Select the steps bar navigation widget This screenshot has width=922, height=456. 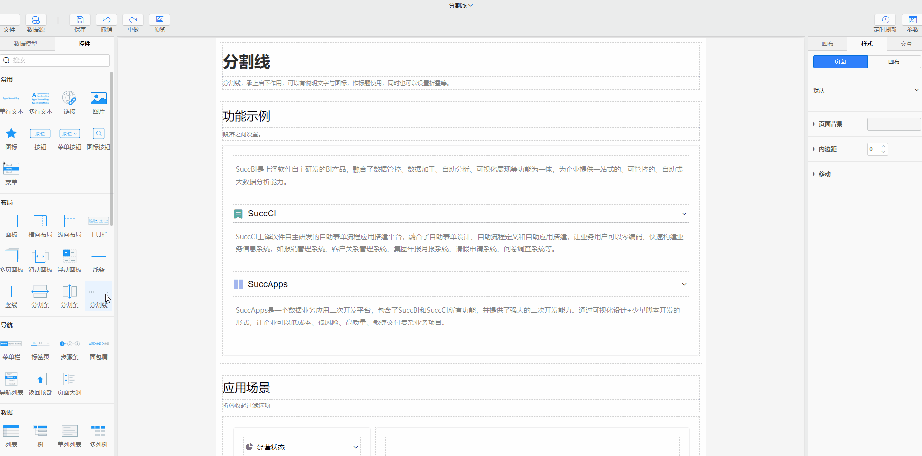pyautogui.click(x=69, y=344)
